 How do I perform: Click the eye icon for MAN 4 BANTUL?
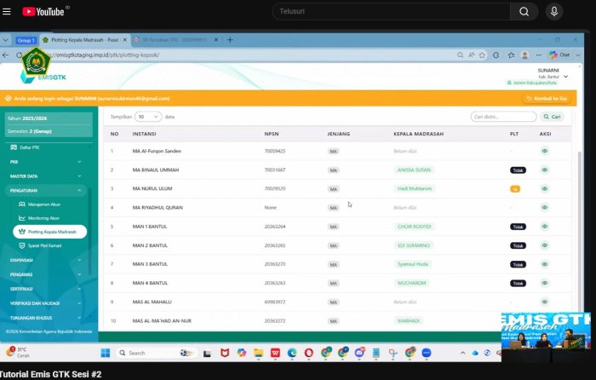click(545, 283)
